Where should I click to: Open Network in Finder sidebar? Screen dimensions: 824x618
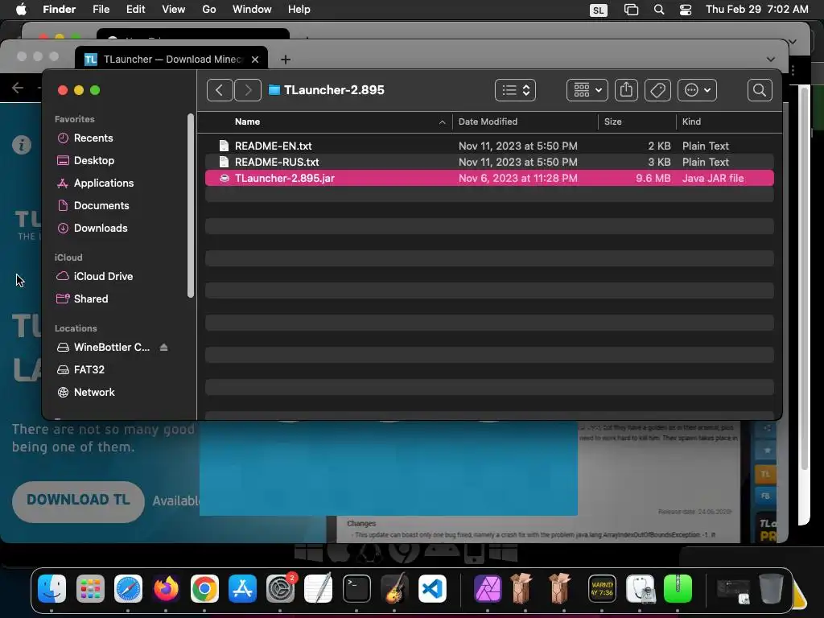pos(85,392)
